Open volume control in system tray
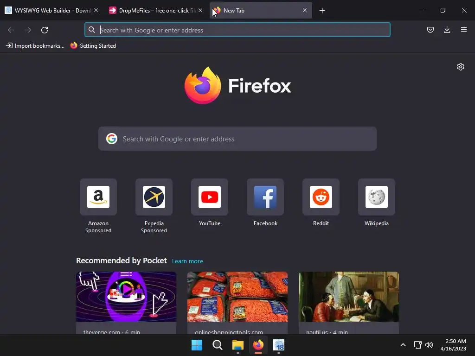 click(x=429, y=345)
